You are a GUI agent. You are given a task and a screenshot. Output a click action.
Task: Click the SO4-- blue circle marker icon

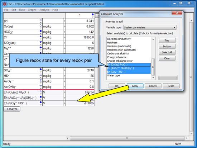40,70
